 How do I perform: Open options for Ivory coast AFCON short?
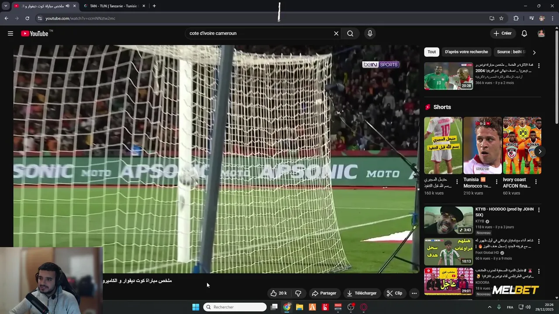[536, 181]
